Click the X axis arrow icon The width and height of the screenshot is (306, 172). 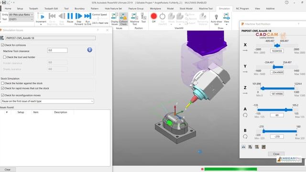pyautogui.click(x=245, y=51)
